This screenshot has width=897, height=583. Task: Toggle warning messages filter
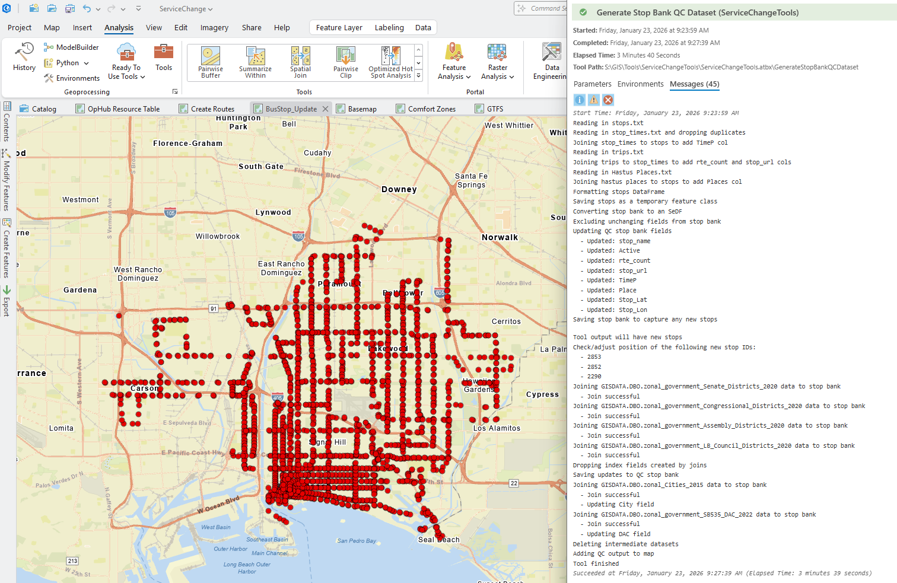(594, 100)
